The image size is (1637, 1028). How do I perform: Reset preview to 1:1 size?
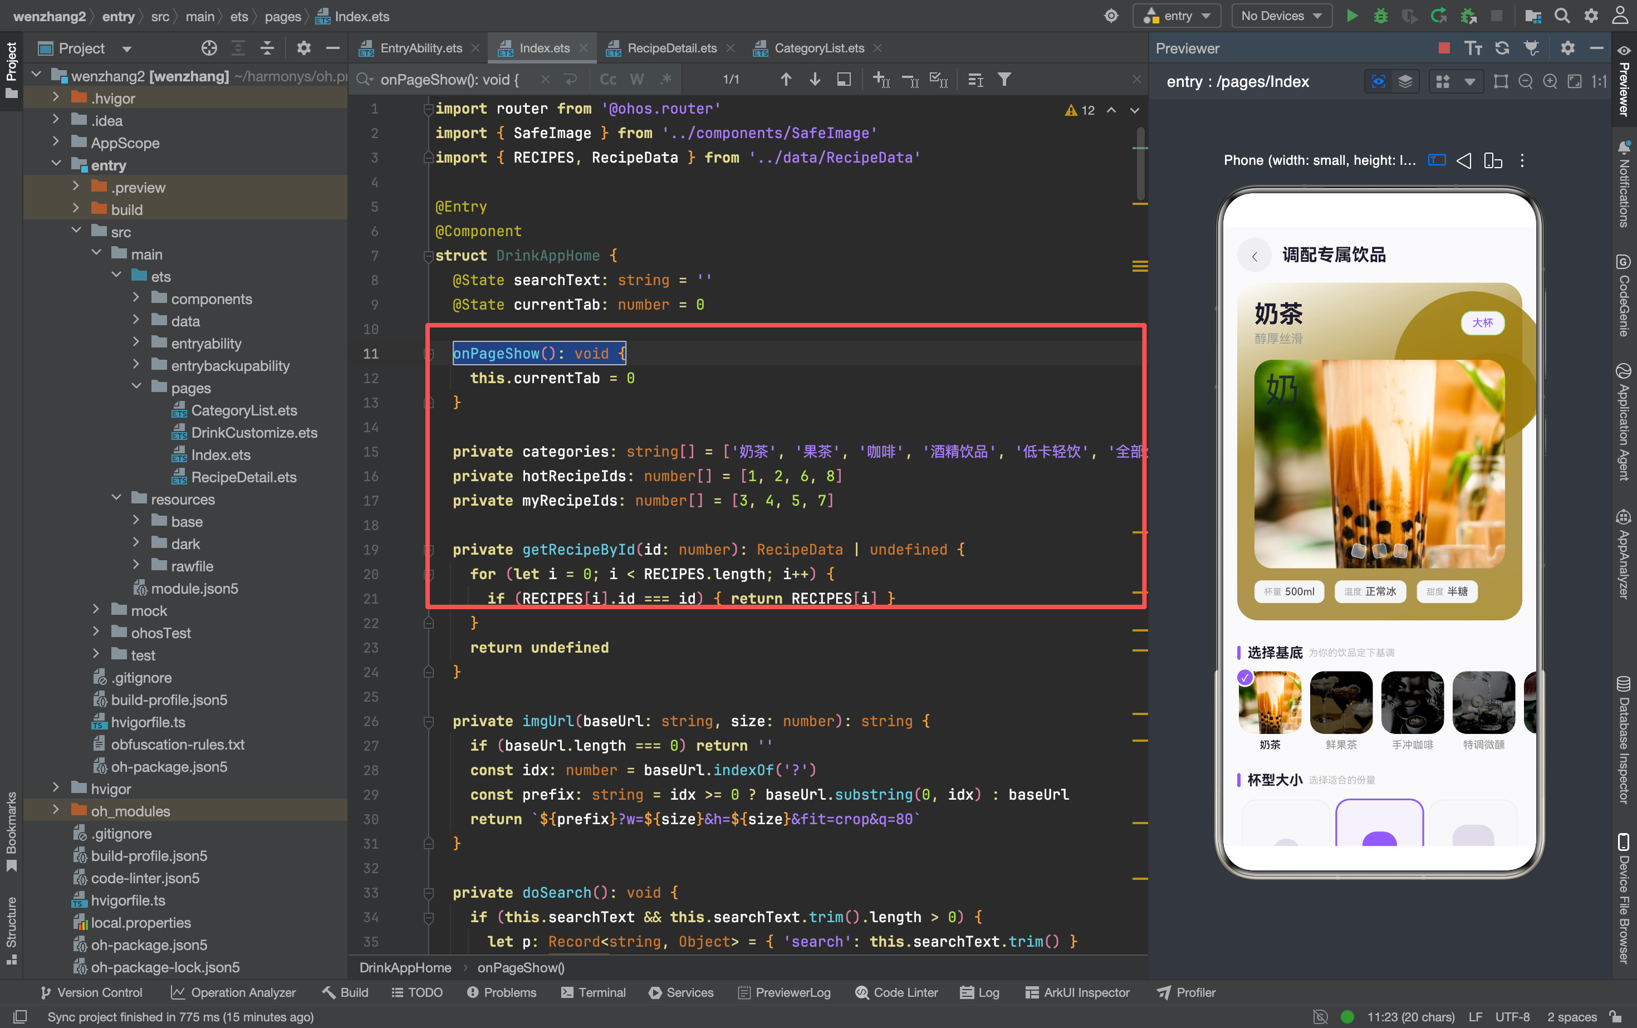pos(1599,82)
